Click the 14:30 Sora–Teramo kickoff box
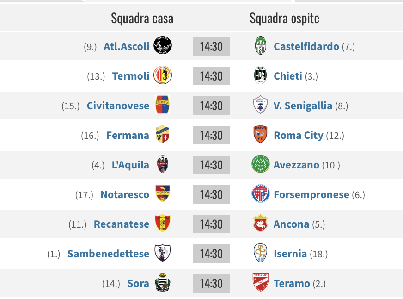The image size is (403, 299). pyautogui.click(x=212, y=283)
